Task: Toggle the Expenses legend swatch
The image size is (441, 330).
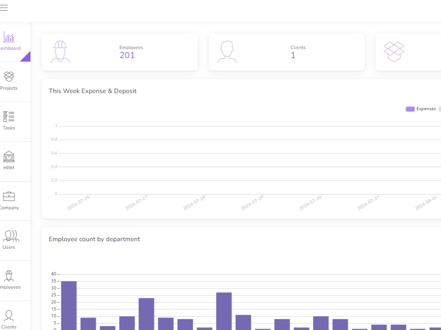Action: click(410, 109)
